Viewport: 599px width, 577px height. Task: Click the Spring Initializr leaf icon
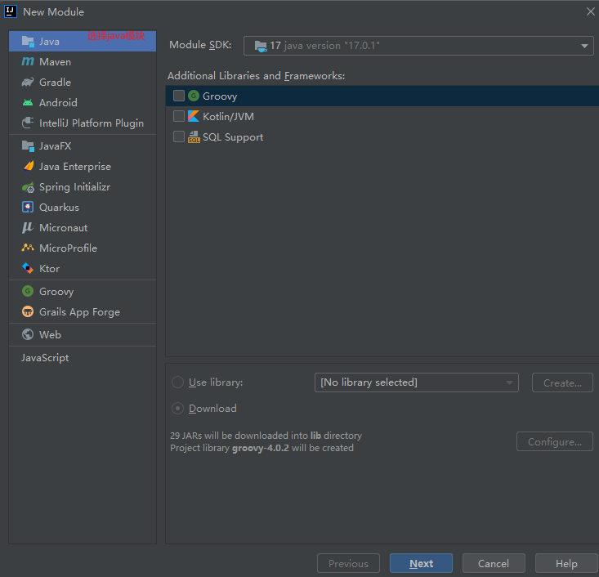28,187
